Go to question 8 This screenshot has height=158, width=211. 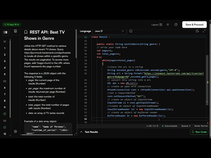(x=5, y=101)
